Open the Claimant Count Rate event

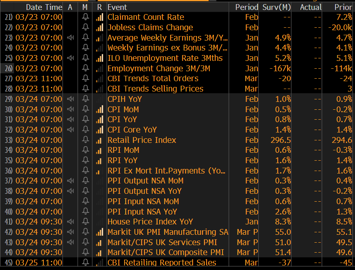coord(146,17)
